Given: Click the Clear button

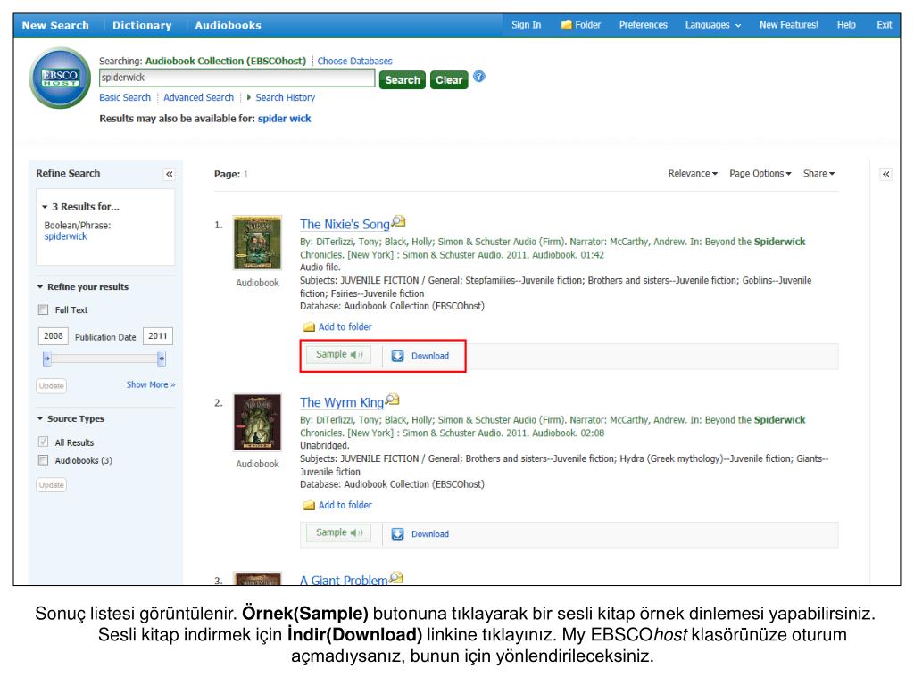Looking at the screenshot, I should pyautogui.click(x=449, y=79).
